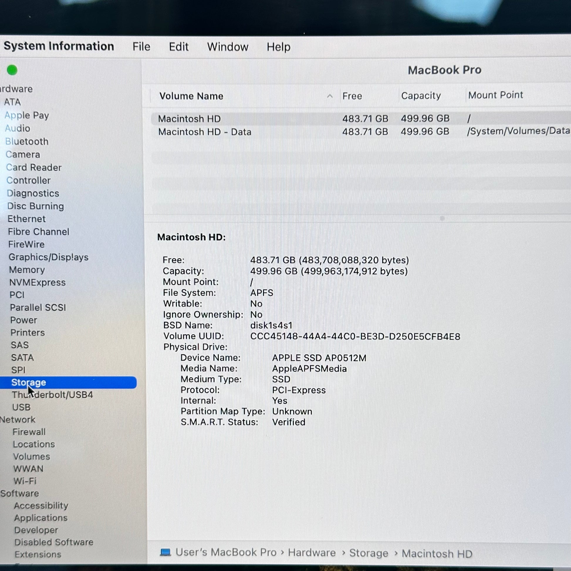The width and height of the screenshot is (571, 571).
Task: Select Diagnostics in the sidebar
Action: 33,193
